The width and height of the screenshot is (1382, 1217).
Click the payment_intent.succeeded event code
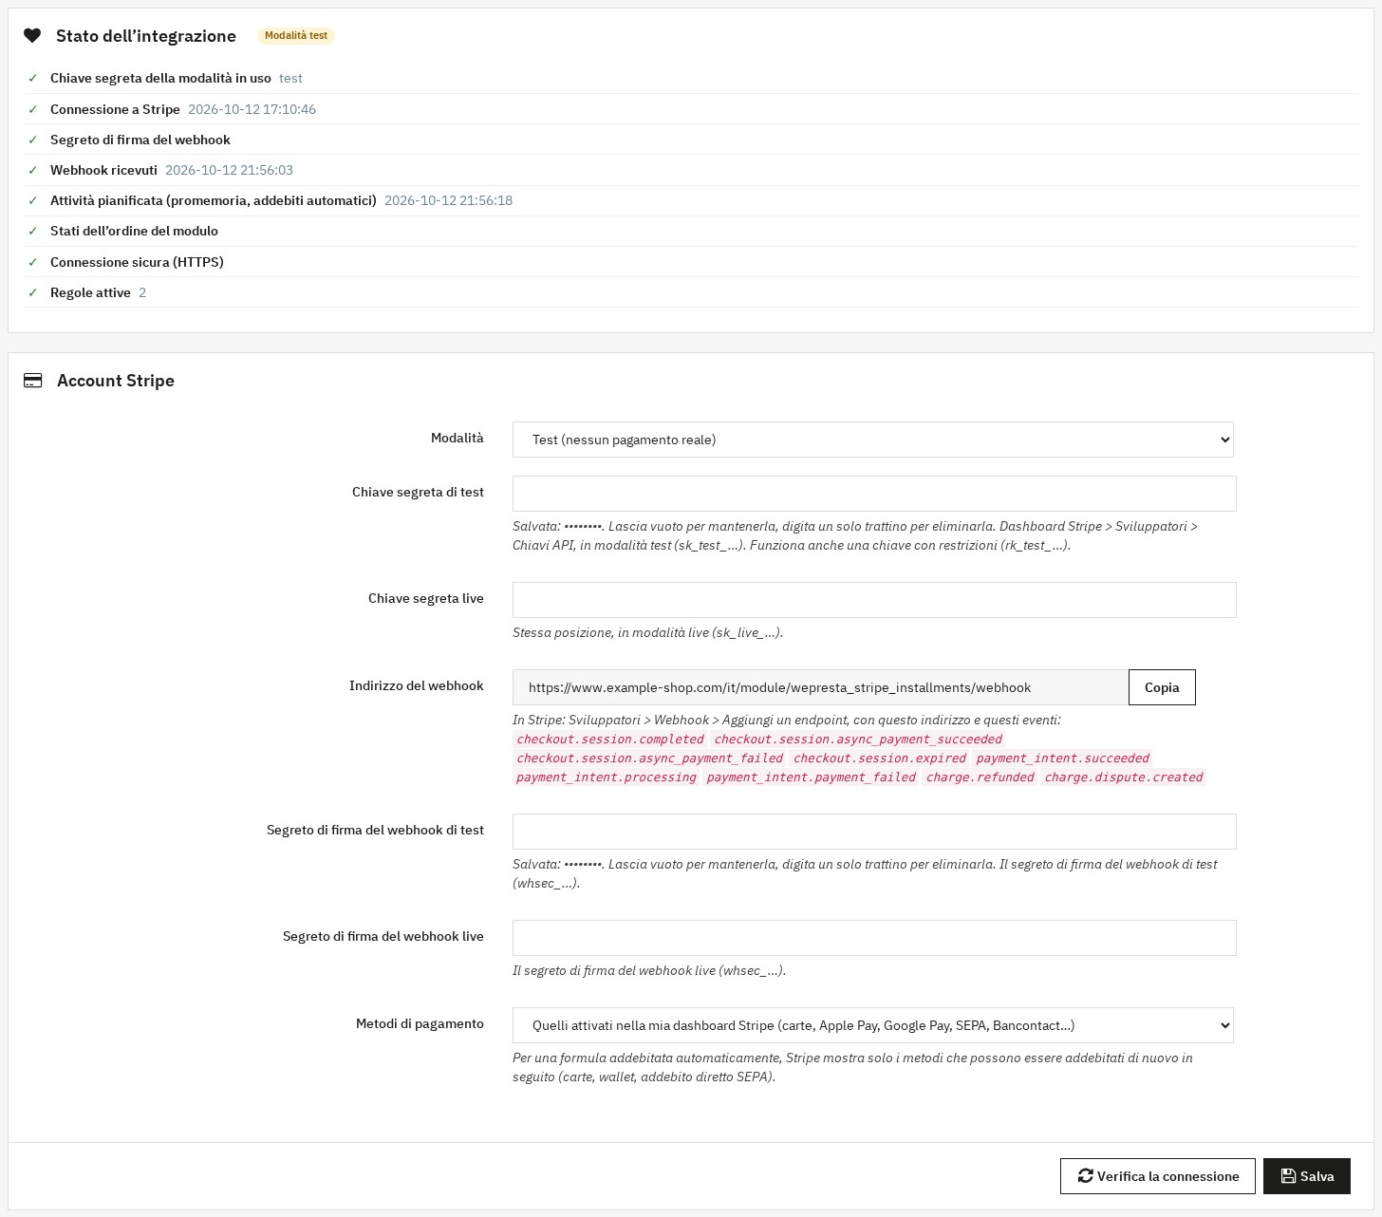1063,758
